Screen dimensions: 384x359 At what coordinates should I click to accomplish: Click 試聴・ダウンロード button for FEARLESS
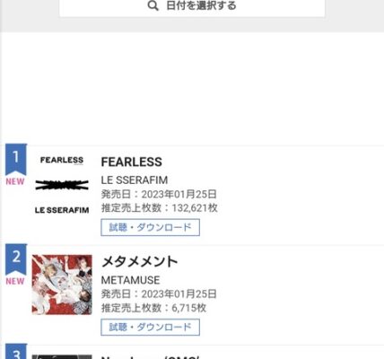(150, 227)
